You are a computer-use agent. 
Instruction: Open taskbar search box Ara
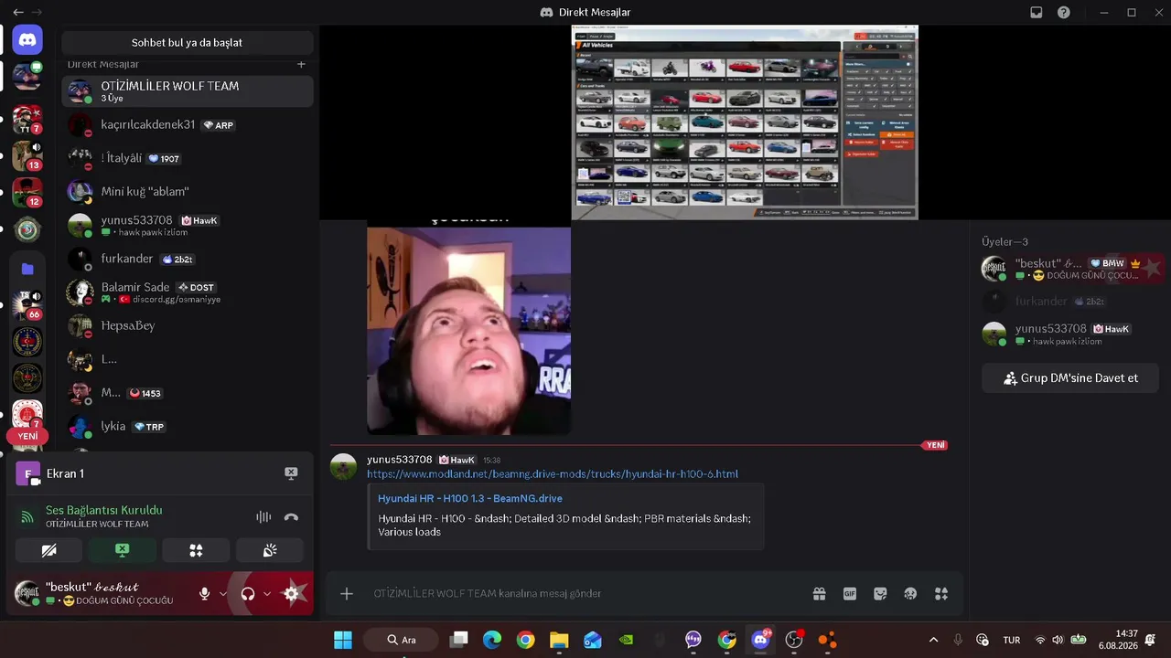[403, 640]
